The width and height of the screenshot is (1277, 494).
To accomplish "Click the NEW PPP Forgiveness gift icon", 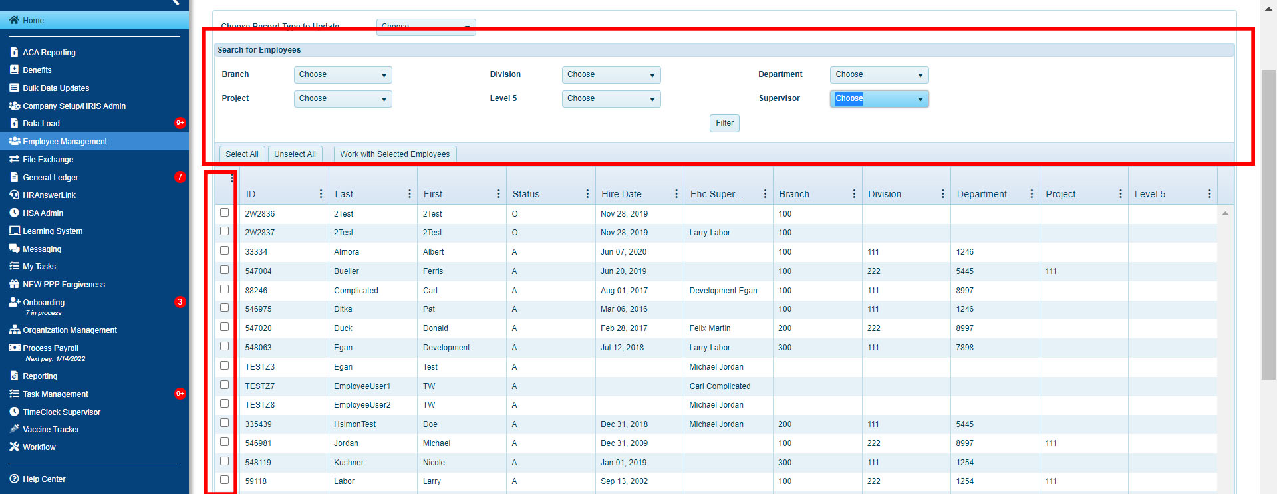I will pyautogui.click(x=14, y=284).
